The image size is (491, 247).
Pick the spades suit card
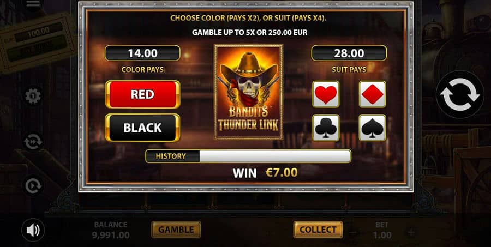pyautogui.click(x=372, y=128)
